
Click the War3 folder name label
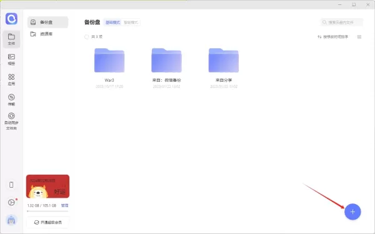(109, 80)
